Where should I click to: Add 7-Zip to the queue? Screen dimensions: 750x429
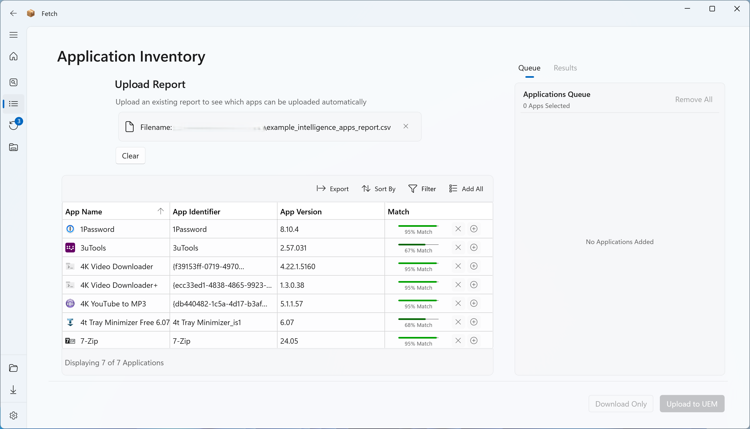[x=474, y=341]
